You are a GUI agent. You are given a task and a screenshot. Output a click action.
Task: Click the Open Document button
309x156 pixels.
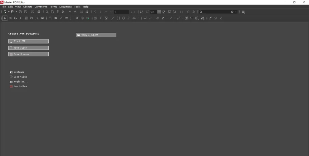pyautogui.click(x=96, y=35)
